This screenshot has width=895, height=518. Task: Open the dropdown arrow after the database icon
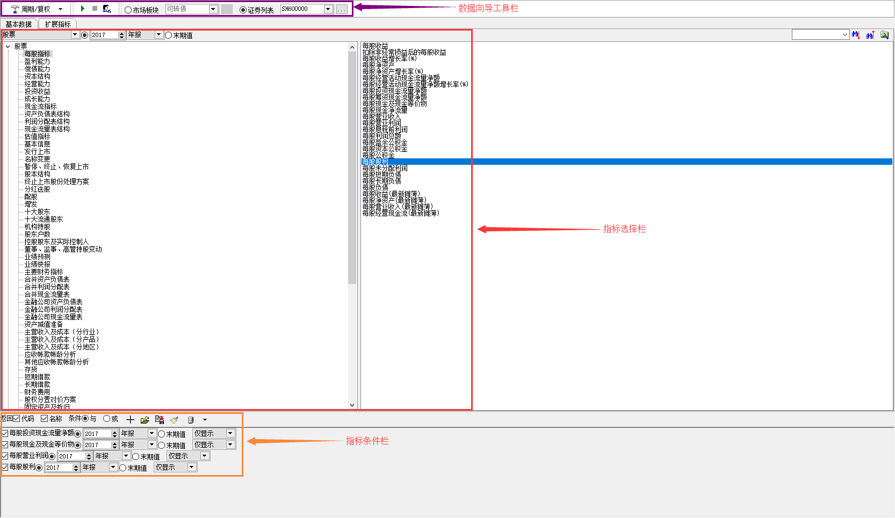[205, 420]
